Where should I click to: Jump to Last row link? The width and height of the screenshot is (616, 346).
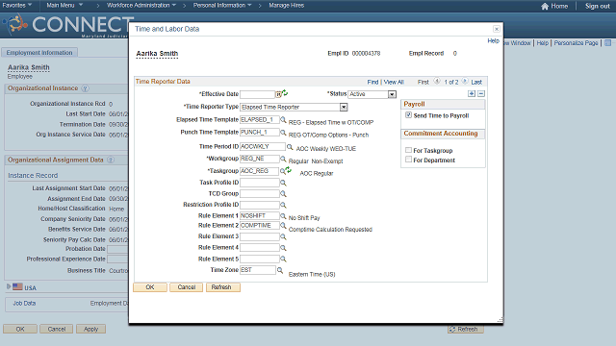[476, 82]
